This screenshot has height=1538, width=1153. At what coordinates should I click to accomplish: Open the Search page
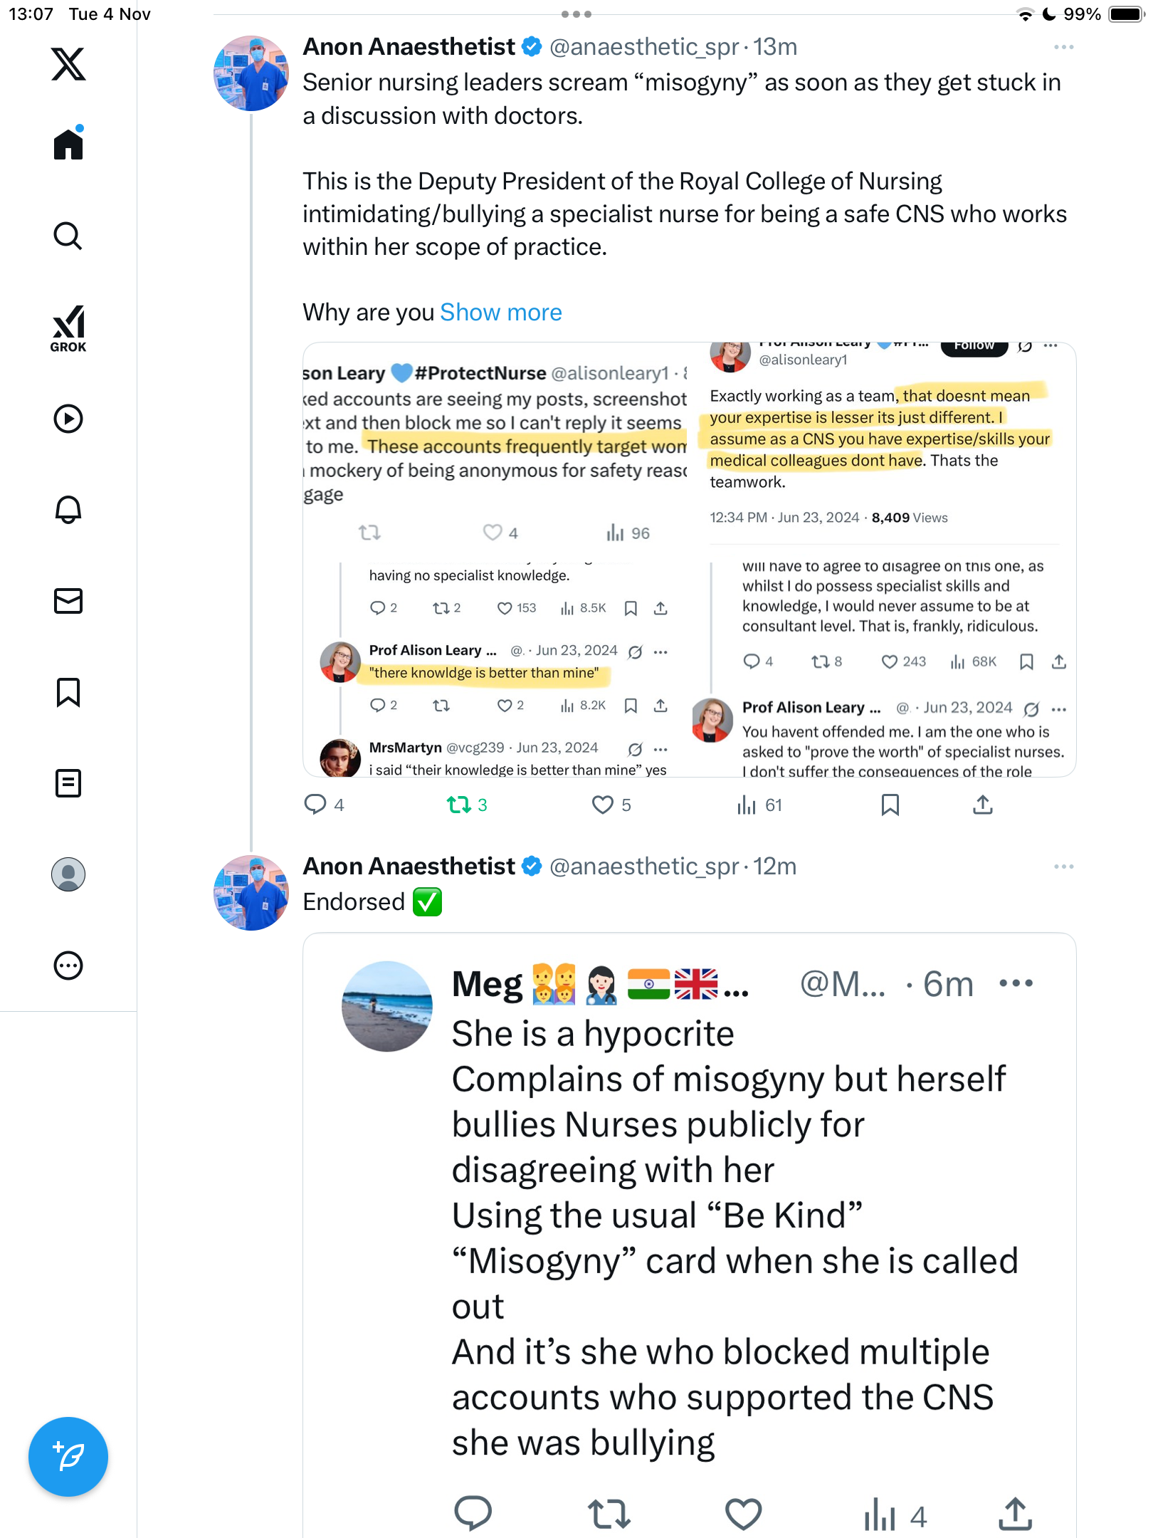pos(68,236)
